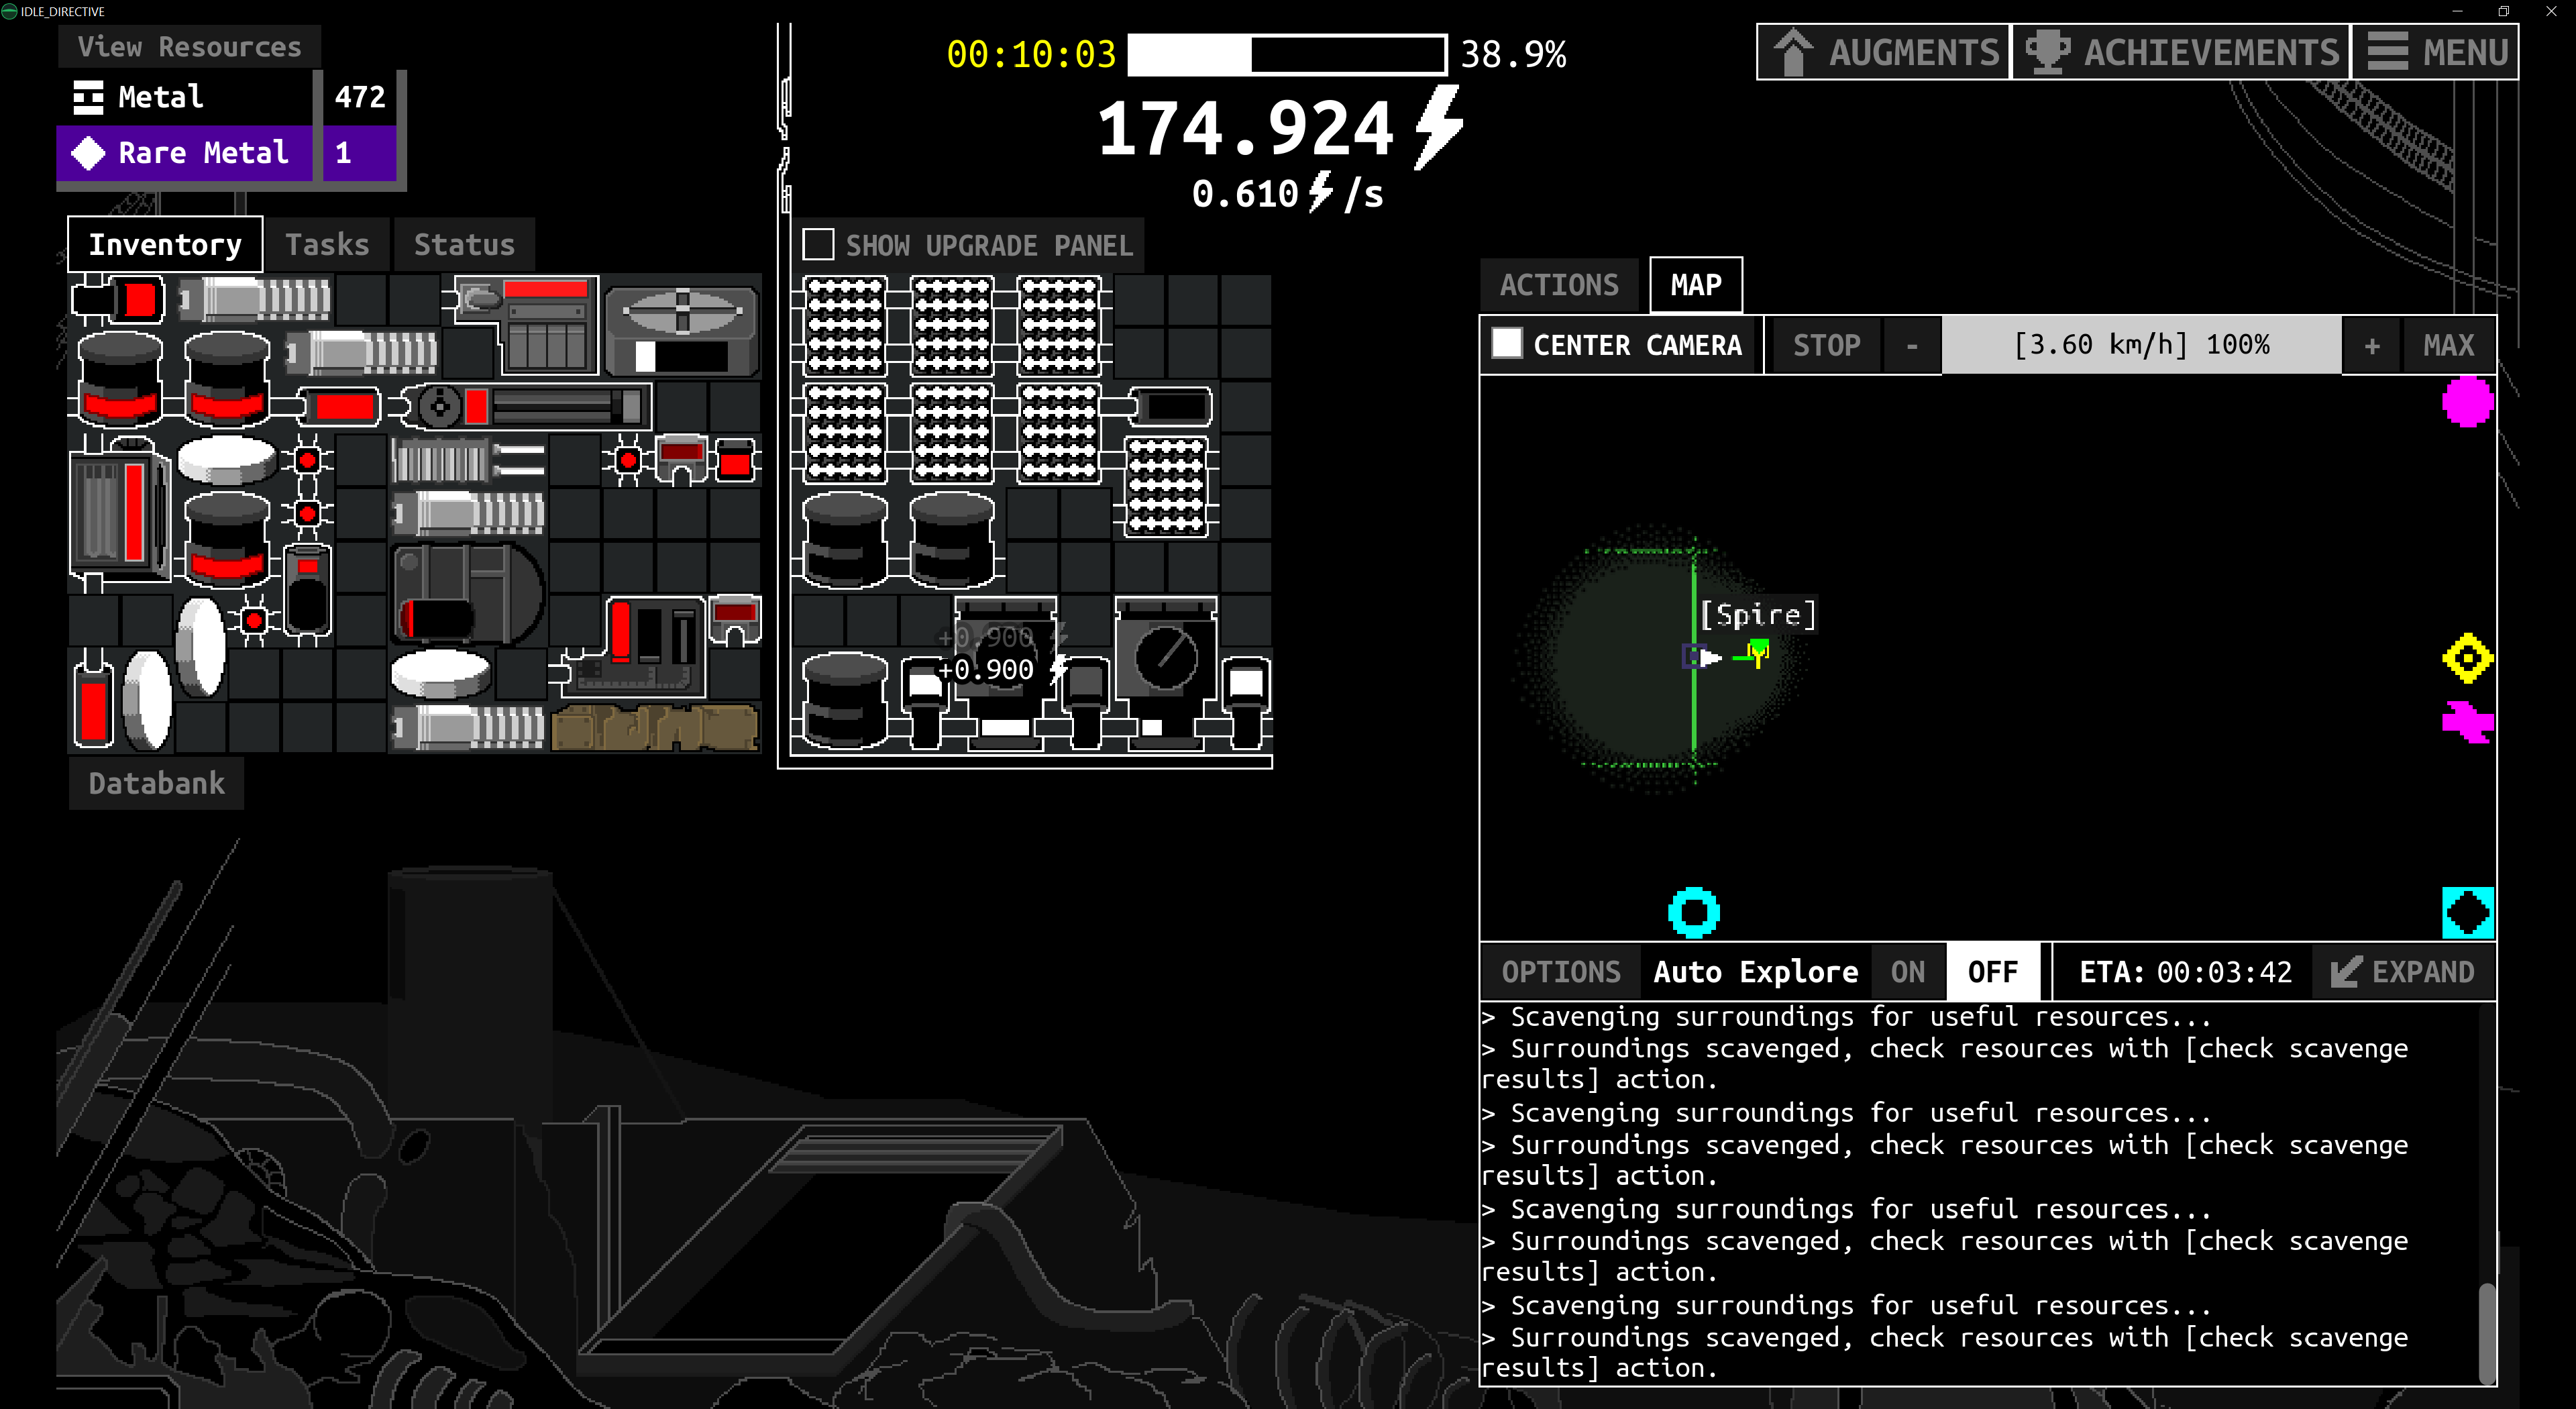Viewport: 2576px width, 1409px height.
Task: Increase speed with the plus button
Action: pos(2371,346)
